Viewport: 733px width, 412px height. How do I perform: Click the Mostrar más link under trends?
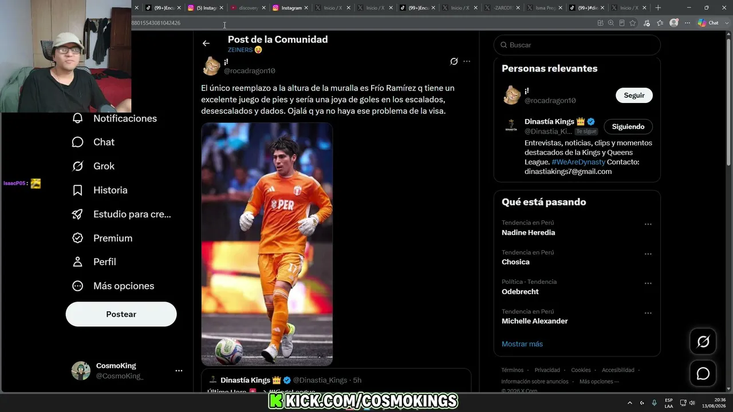point(522,344)
